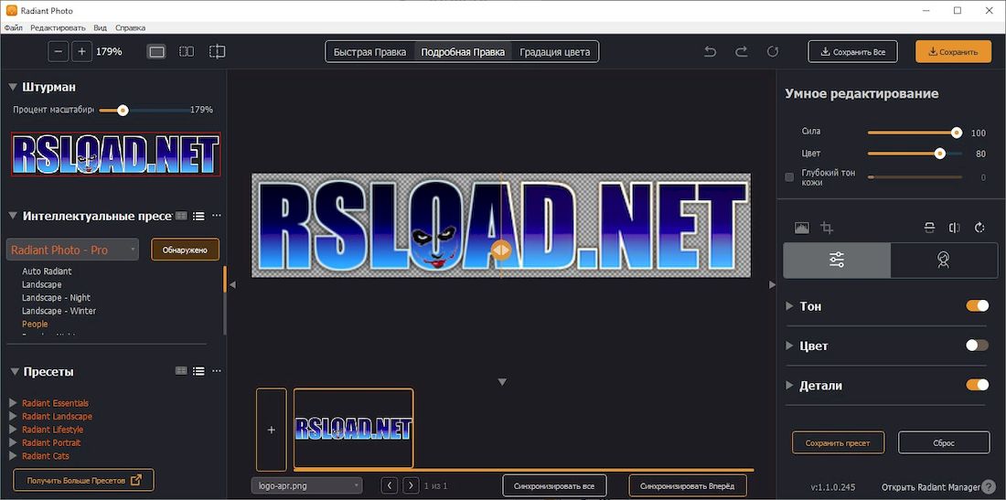The width and height of the screenshot is (1006, 500).
Task: Add a new image with plus tile
Action: point(272,430)
